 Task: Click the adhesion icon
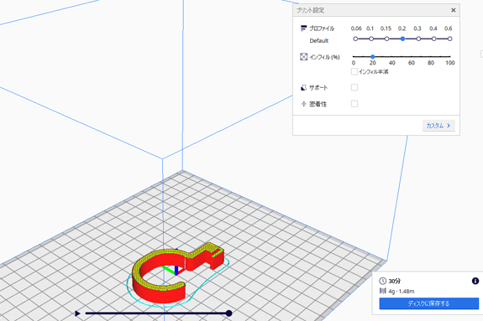pos(304,104)
